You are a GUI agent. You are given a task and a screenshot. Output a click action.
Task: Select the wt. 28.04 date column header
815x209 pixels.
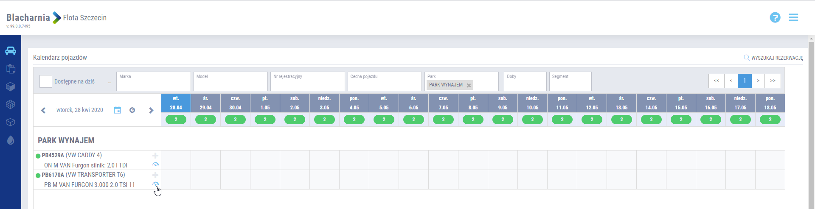176,103
